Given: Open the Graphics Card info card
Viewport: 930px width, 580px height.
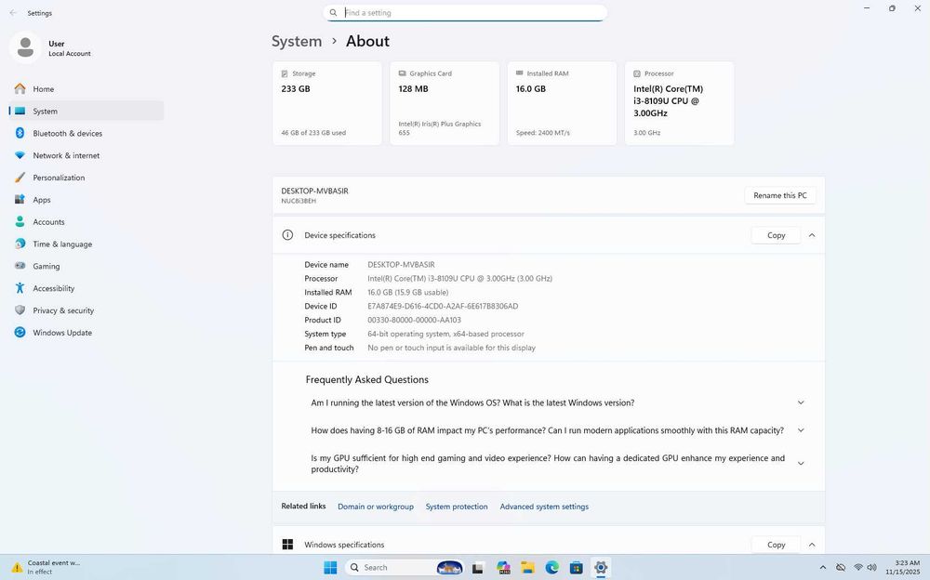Looking at the screenshot, I should click(445, 103).
